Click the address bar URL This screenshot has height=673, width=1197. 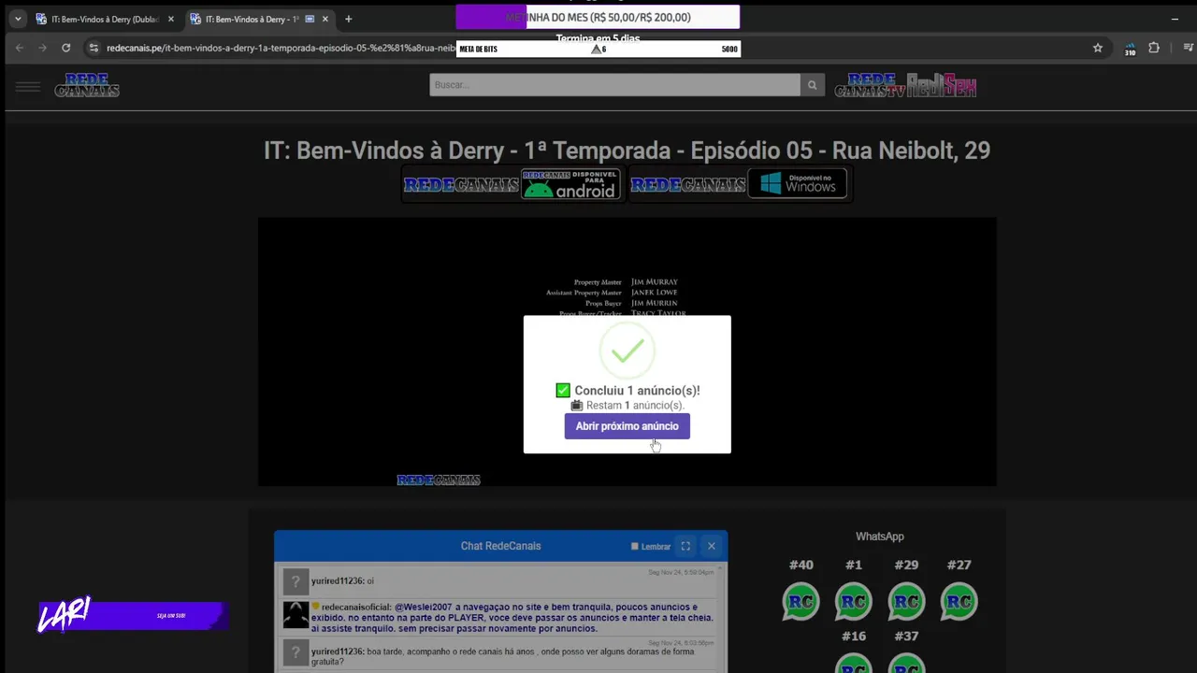click(x=281, y=48)
